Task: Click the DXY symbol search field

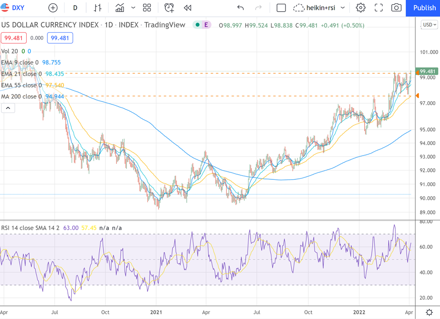Action: [19, 8]
